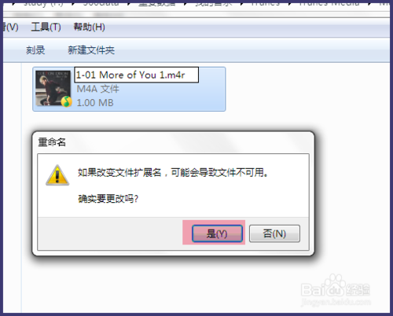Cancel the rename with 否(N)
This screenshot has width=393, height=316.
(274, 233)
